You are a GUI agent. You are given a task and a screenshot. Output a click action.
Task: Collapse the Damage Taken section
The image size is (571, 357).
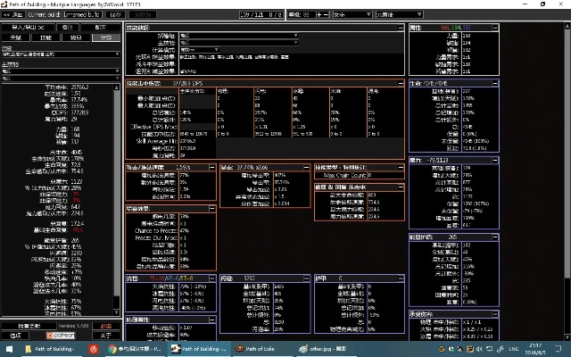[x=495, y=314]
